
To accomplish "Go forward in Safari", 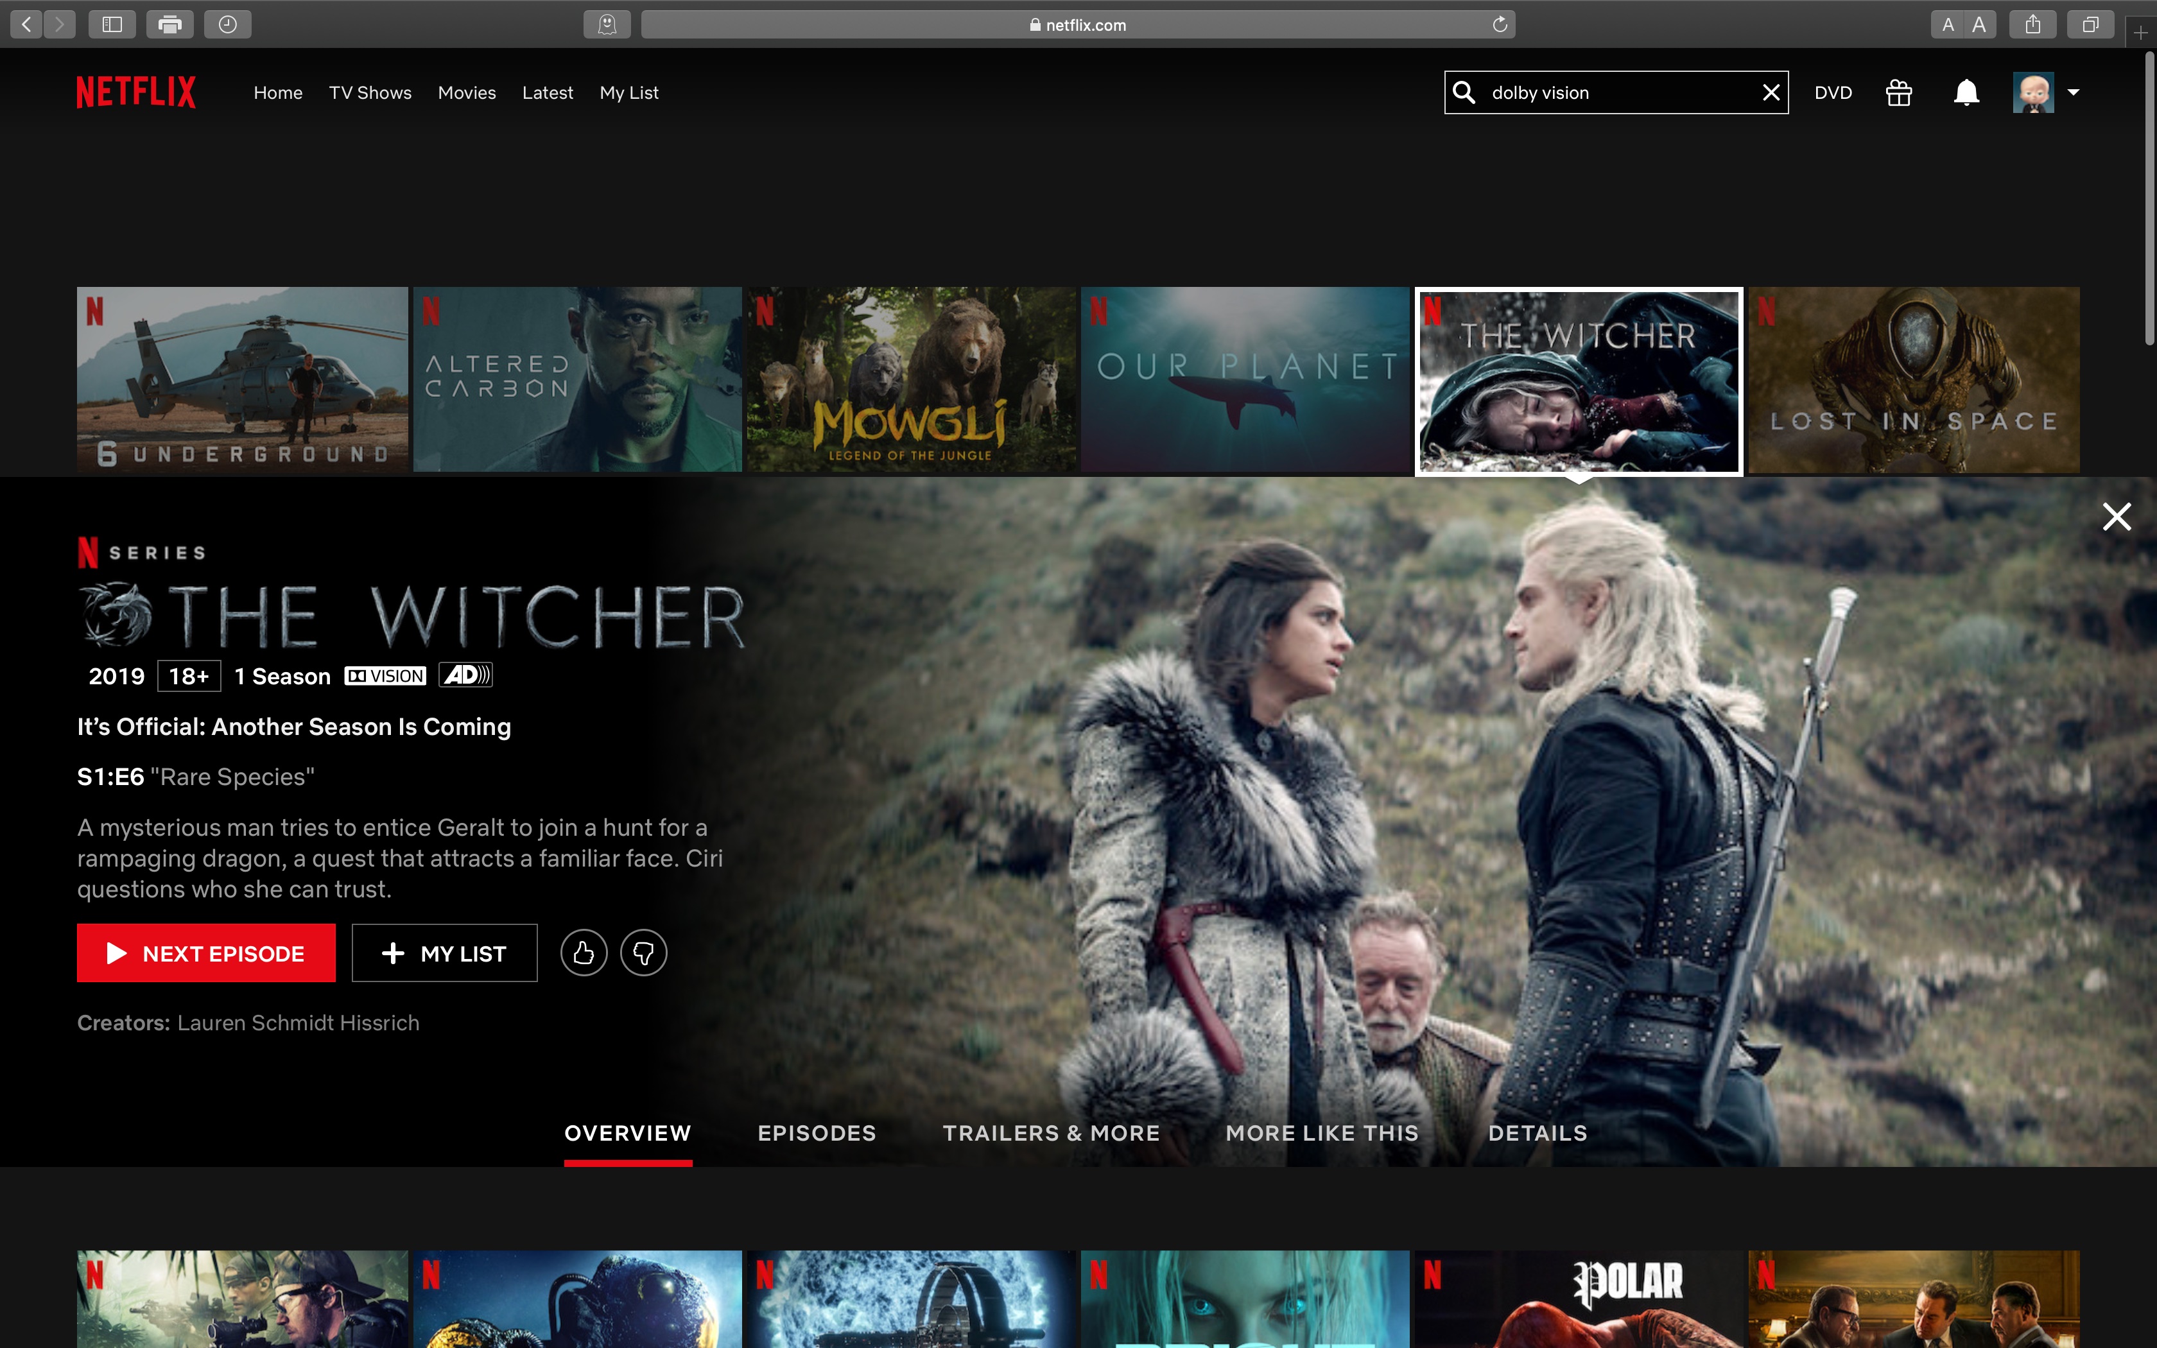I will 60,24.
